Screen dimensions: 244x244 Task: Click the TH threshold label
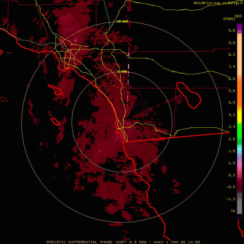pos(233,211)
